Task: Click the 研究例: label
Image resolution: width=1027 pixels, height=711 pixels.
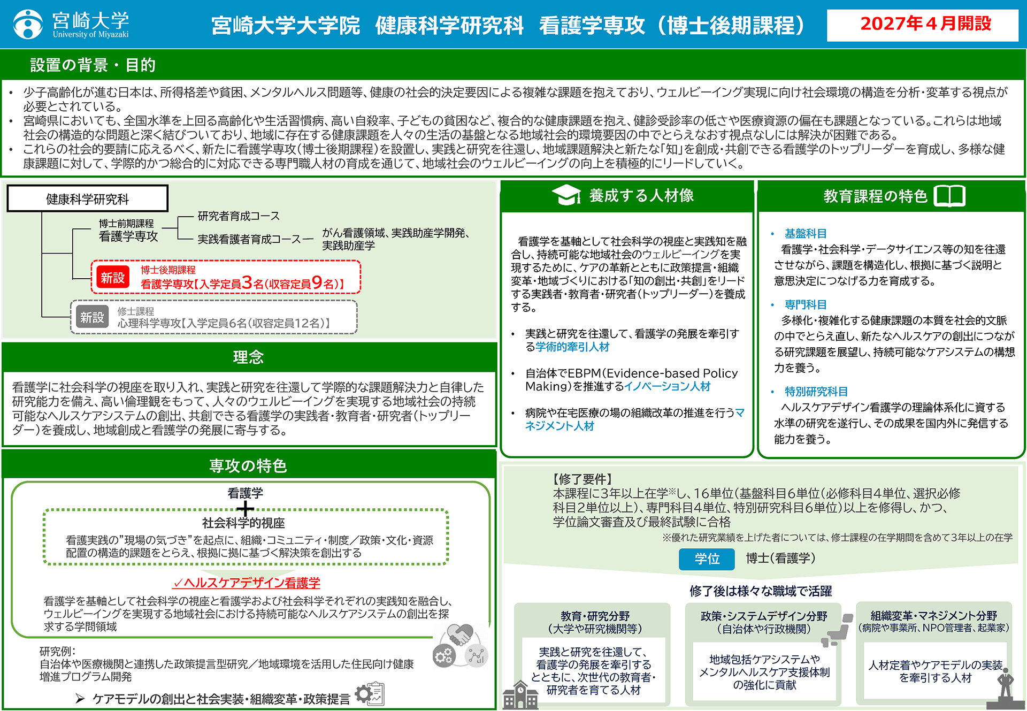Action: 58,651
